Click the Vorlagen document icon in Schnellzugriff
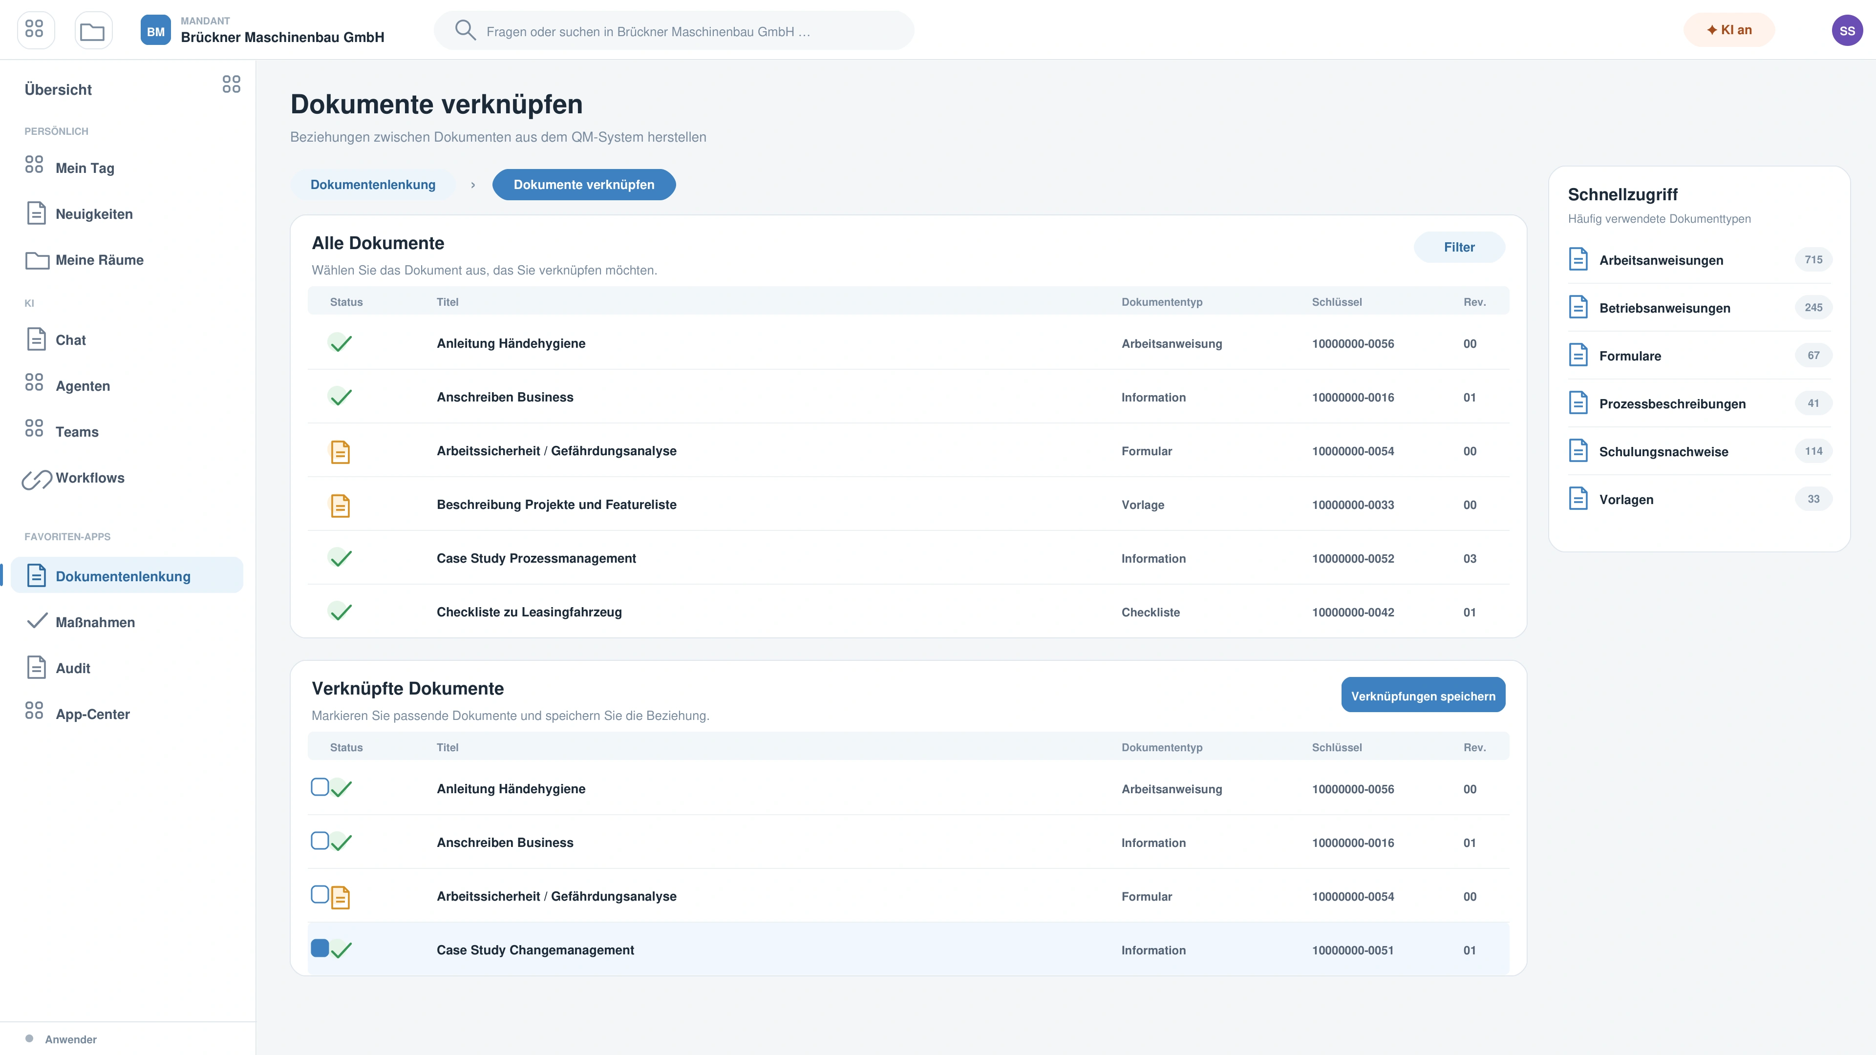 (1578, 498)
